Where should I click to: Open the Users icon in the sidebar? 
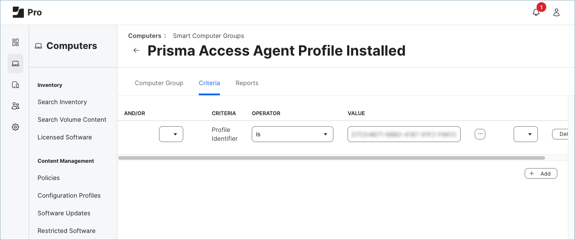[15, 106]
